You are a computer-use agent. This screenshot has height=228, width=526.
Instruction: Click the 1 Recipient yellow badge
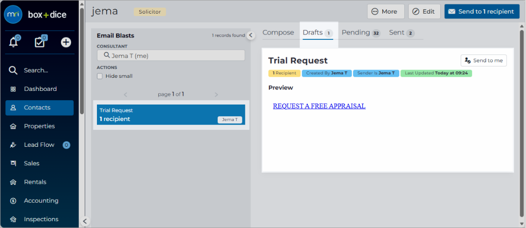click(284, 73)
